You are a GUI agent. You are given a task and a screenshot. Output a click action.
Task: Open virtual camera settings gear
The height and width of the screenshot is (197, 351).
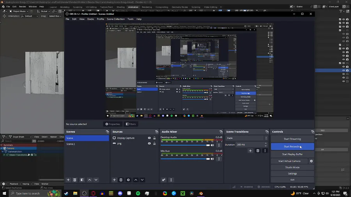click(x=311, y=161)
